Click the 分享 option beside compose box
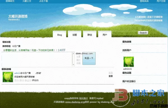168x108 pixels. [78, 57]
